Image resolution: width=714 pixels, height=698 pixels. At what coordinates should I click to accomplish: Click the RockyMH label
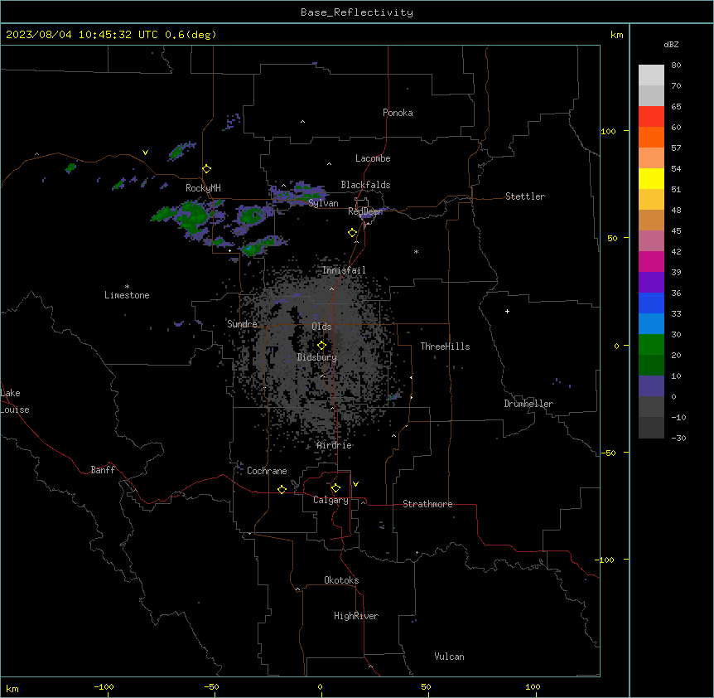click(x=203, y=188)
